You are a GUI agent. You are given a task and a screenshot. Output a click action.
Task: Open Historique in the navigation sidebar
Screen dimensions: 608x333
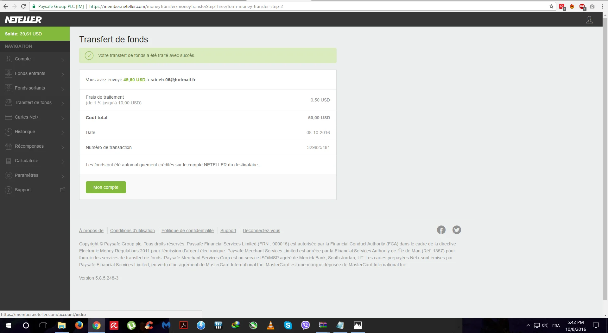point(25,132)
